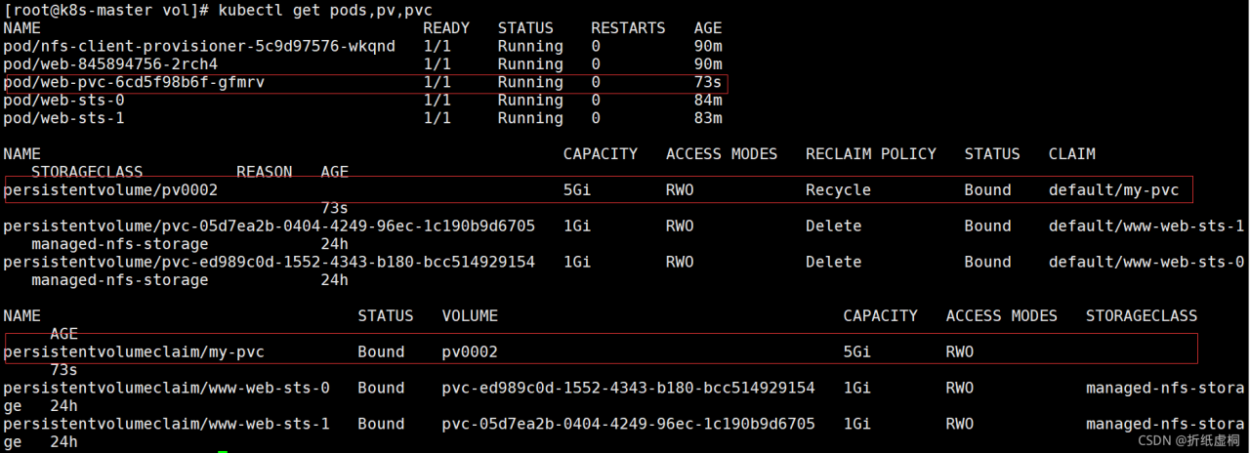Click the 5Gi capacity of my-pvc claim

click(x=857, y=351)
